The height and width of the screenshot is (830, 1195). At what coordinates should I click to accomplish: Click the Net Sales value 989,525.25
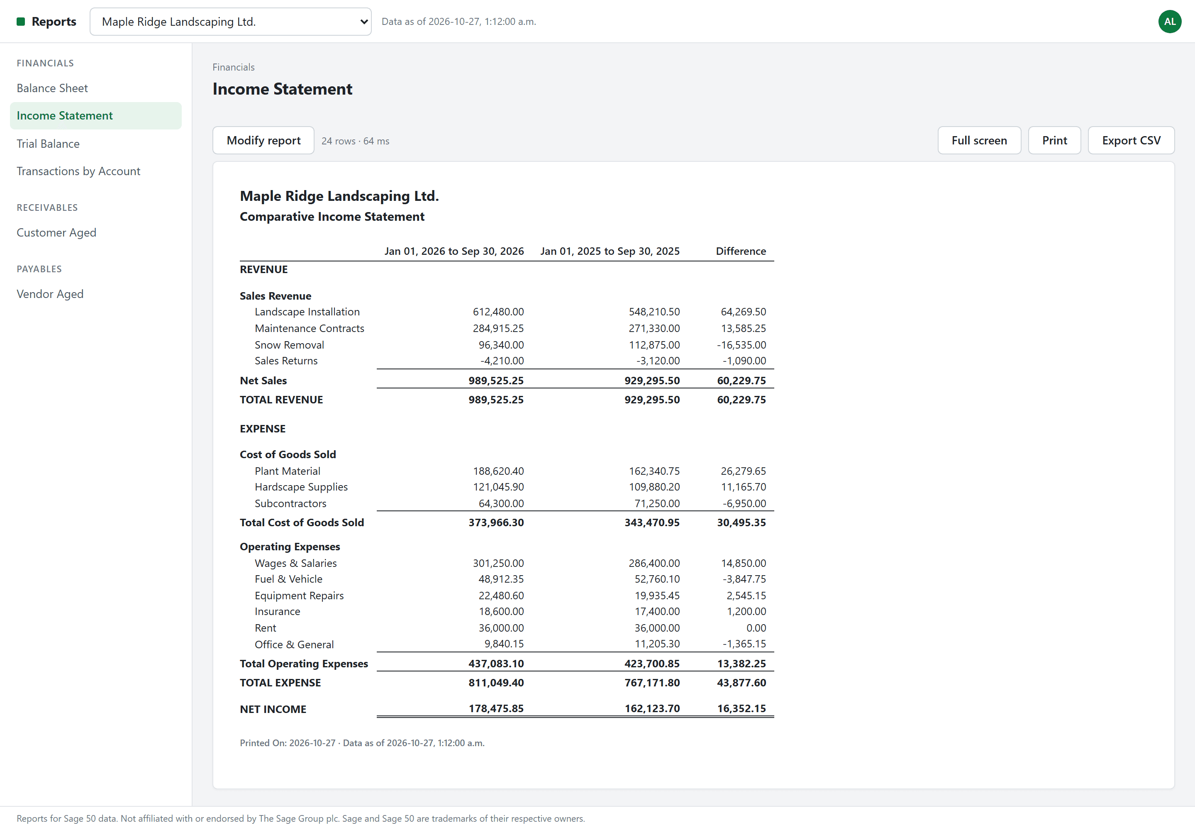click(495, 380)
